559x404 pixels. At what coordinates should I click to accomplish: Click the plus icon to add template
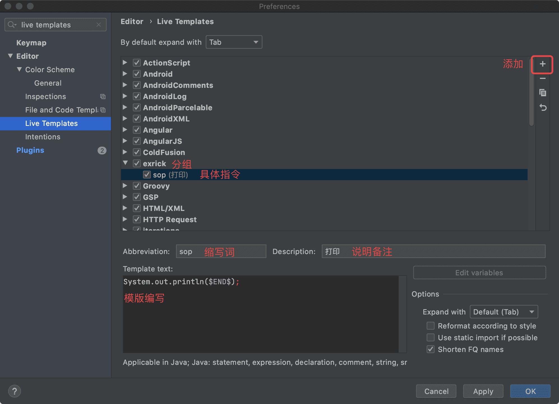pyautogui.click(x=542, y=64)
